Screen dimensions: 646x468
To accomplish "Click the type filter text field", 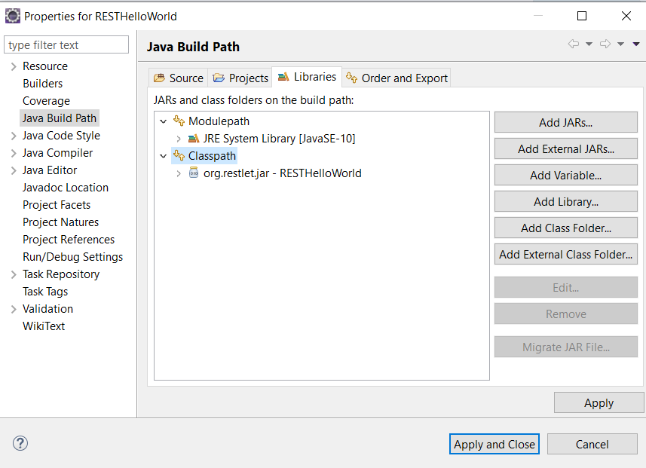I will tap(66, 45).
